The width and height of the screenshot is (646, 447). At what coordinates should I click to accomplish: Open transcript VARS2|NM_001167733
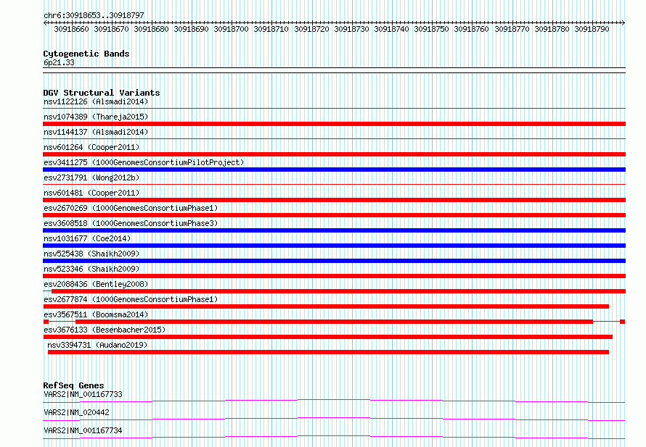(83, 394)
